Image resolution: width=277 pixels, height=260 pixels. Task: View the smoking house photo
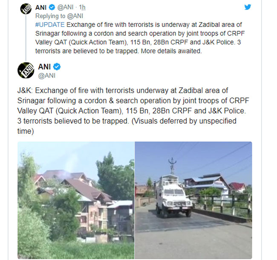[76, 200]
